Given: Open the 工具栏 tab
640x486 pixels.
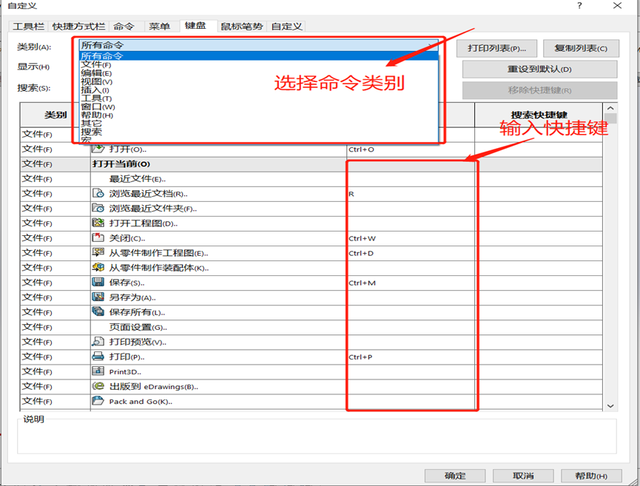Looking at the screenshot, I should coord(29,27).
